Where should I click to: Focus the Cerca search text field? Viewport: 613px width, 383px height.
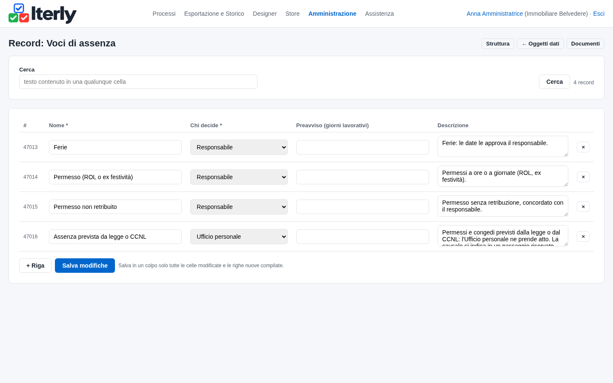[138, 82]
